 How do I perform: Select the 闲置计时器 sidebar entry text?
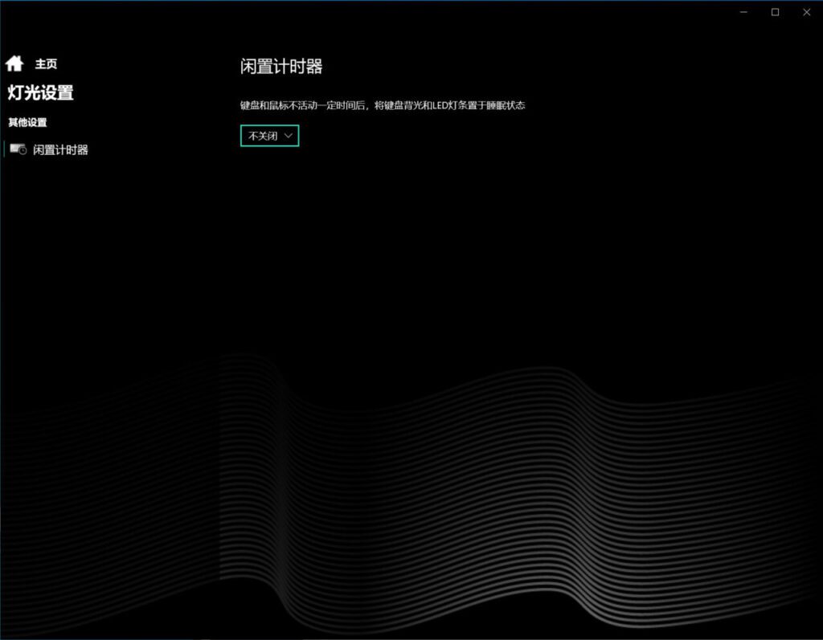click(x=60, y=150)
